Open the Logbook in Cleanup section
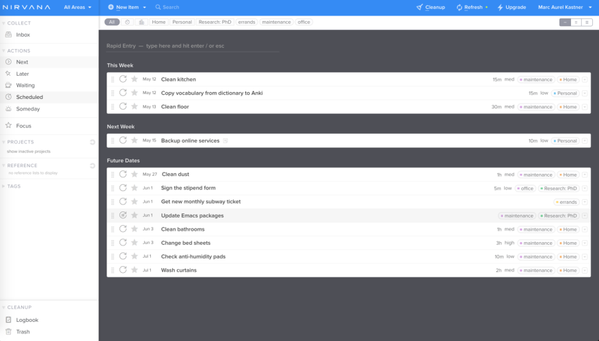The image size is (599, 341). click(27, 320)
